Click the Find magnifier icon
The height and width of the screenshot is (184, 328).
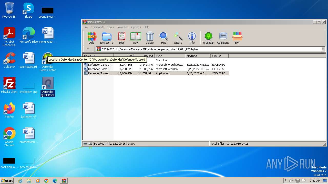(x=164, y=38)
